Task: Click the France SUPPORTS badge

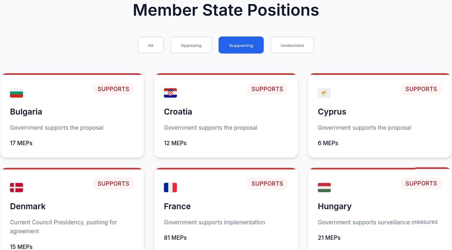Action: click(x=267, y=184)
